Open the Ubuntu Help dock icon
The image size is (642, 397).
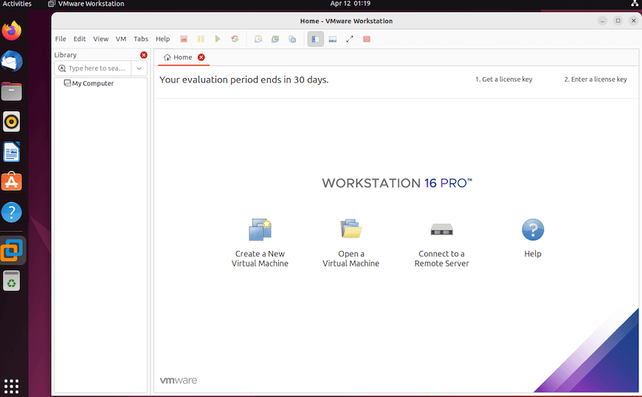[x=12, y=212]
